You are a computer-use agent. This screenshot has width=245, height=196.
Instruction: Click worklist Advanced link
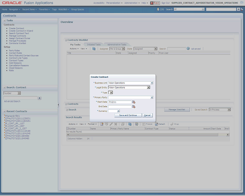click(x=196, y=49)
